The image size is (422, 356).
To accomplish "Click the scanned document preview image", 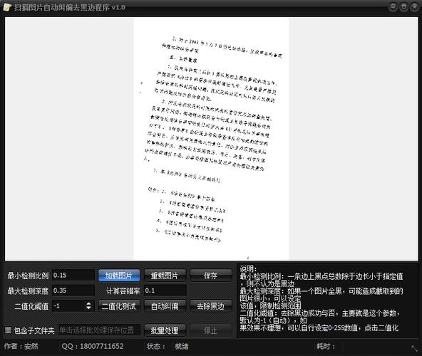I will [211, 138].
